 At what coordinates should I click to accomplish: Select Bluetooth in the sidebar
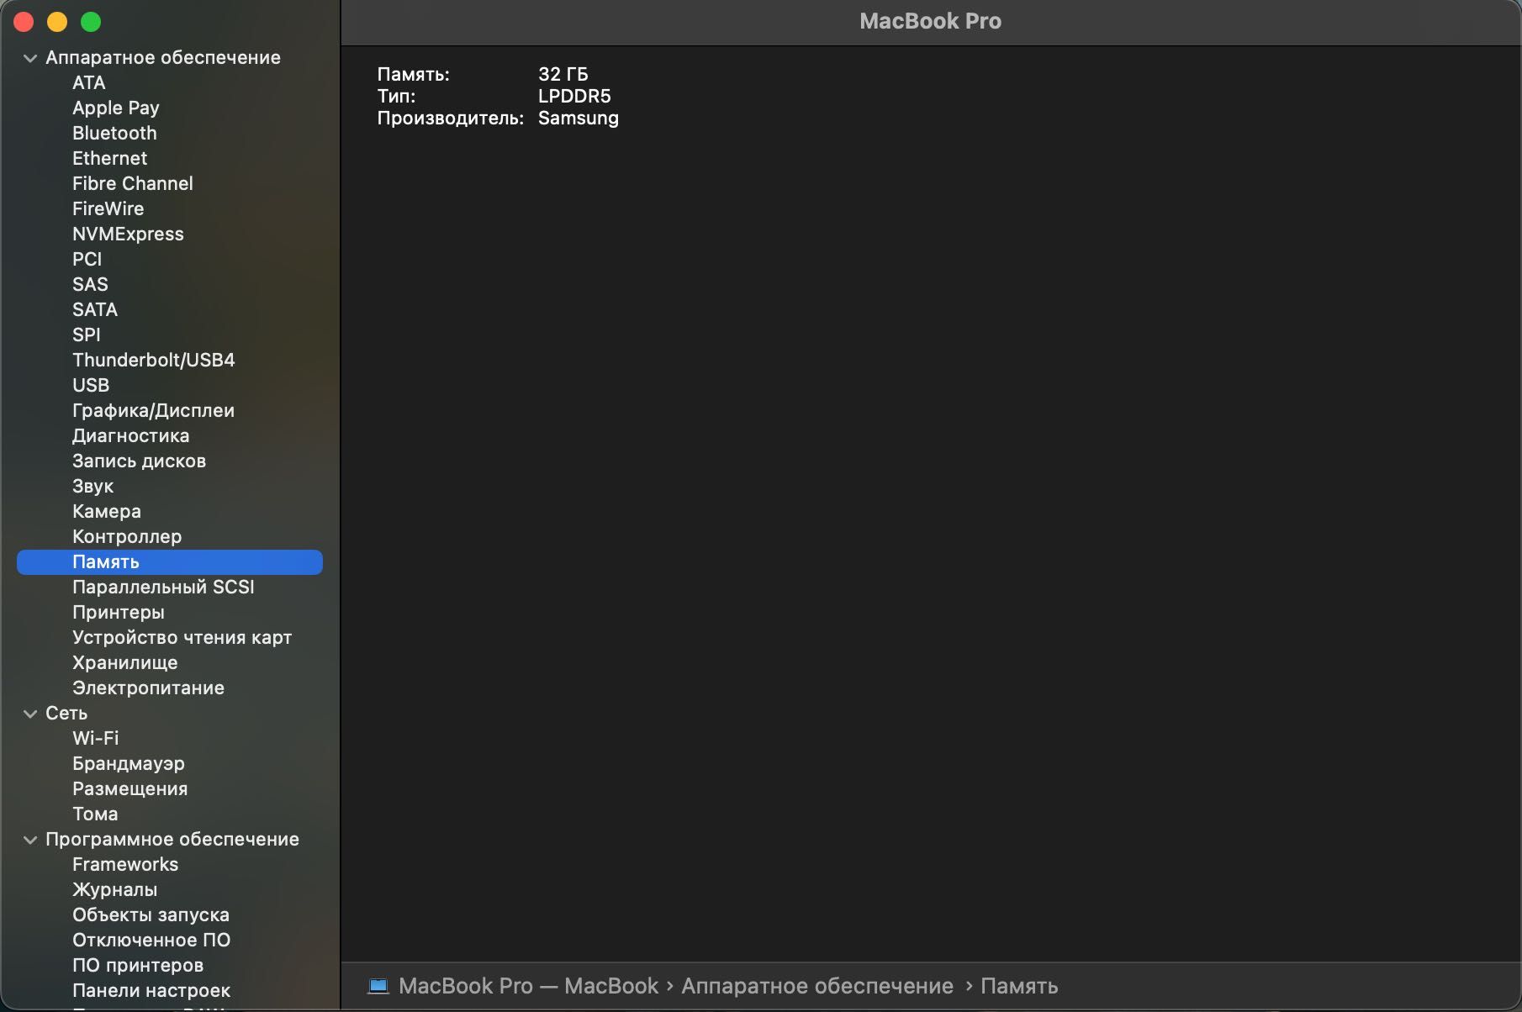point(114,133)
